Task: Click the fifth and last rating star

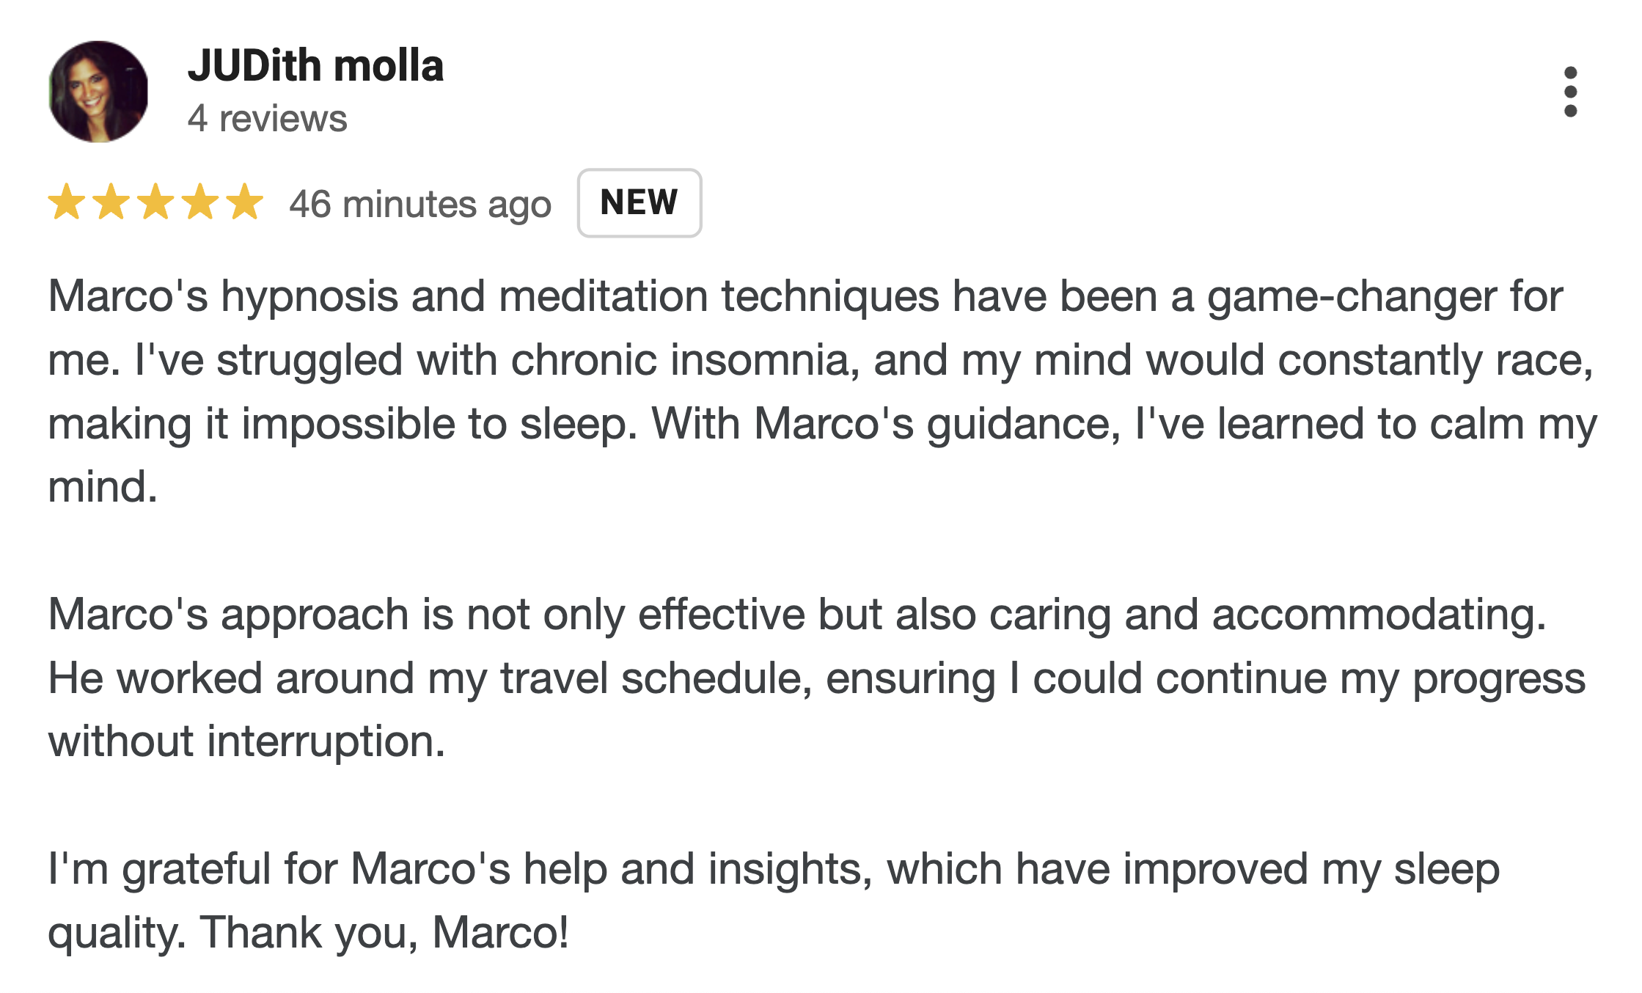Action: click(x=244, y=202)
